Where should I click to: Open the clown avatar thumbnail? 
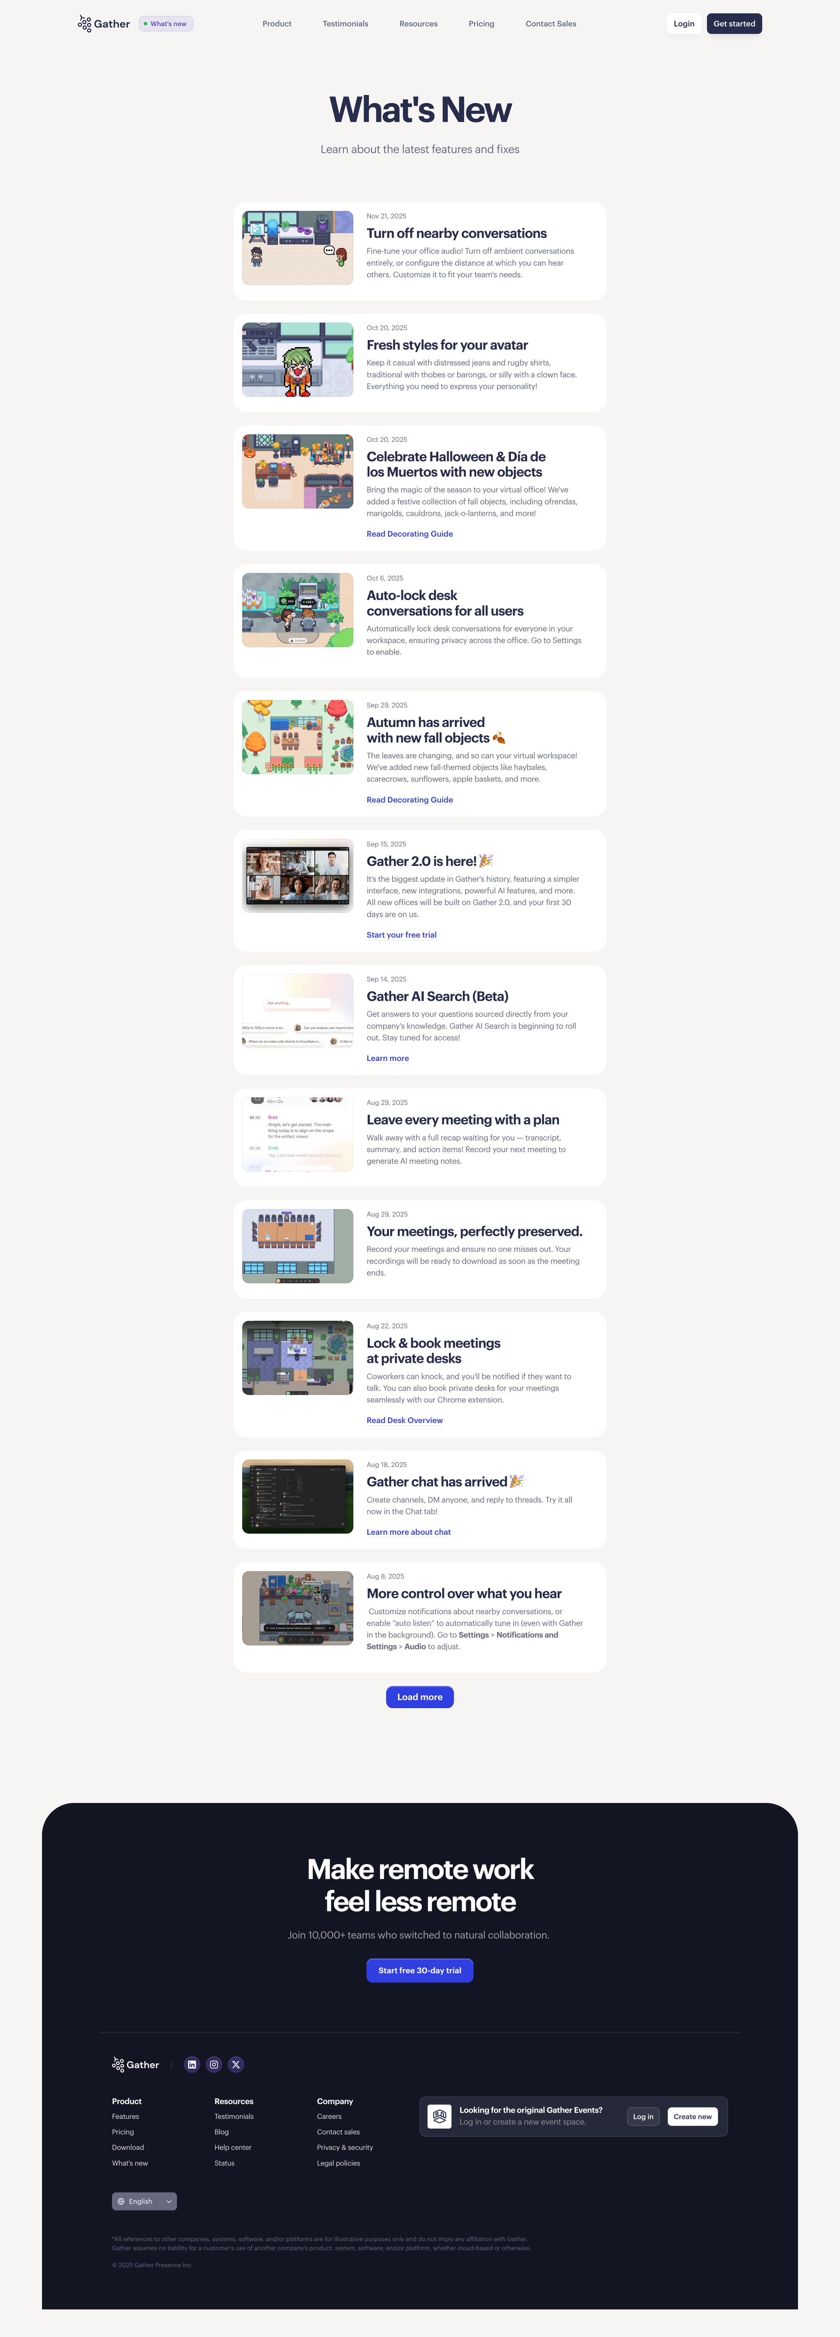pyautogui.click(x=297, y=359)
